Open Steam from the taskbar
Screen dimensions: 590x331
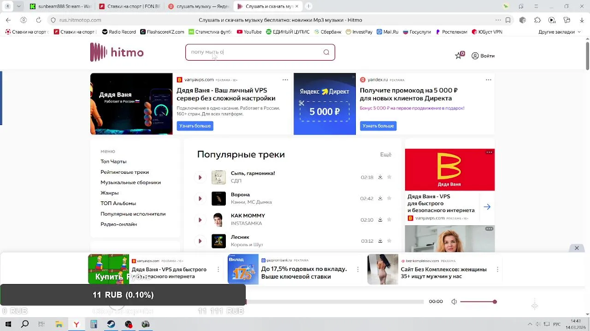point(111,324)
